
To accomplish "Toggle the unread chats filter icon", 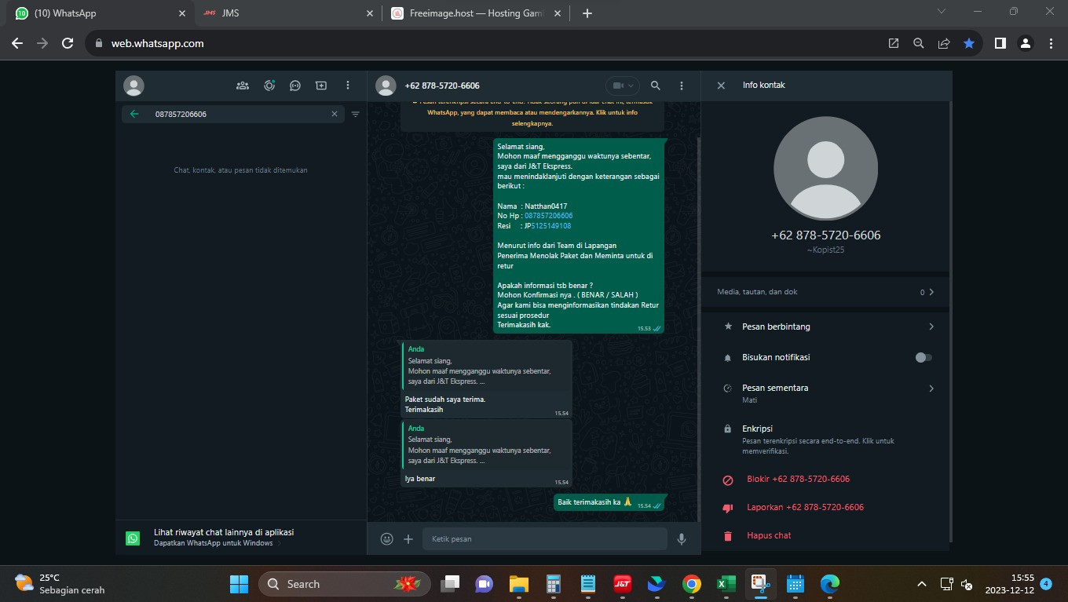I will coord(355,115).
